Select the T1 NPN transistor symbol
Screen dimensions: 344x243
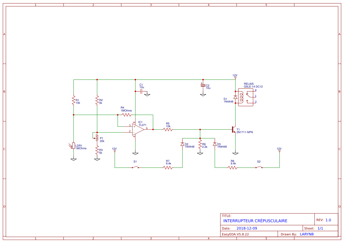click(234, 129)
